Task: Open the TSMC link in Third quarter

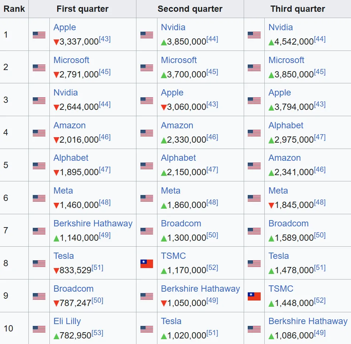Action: (x=281, y=289)
